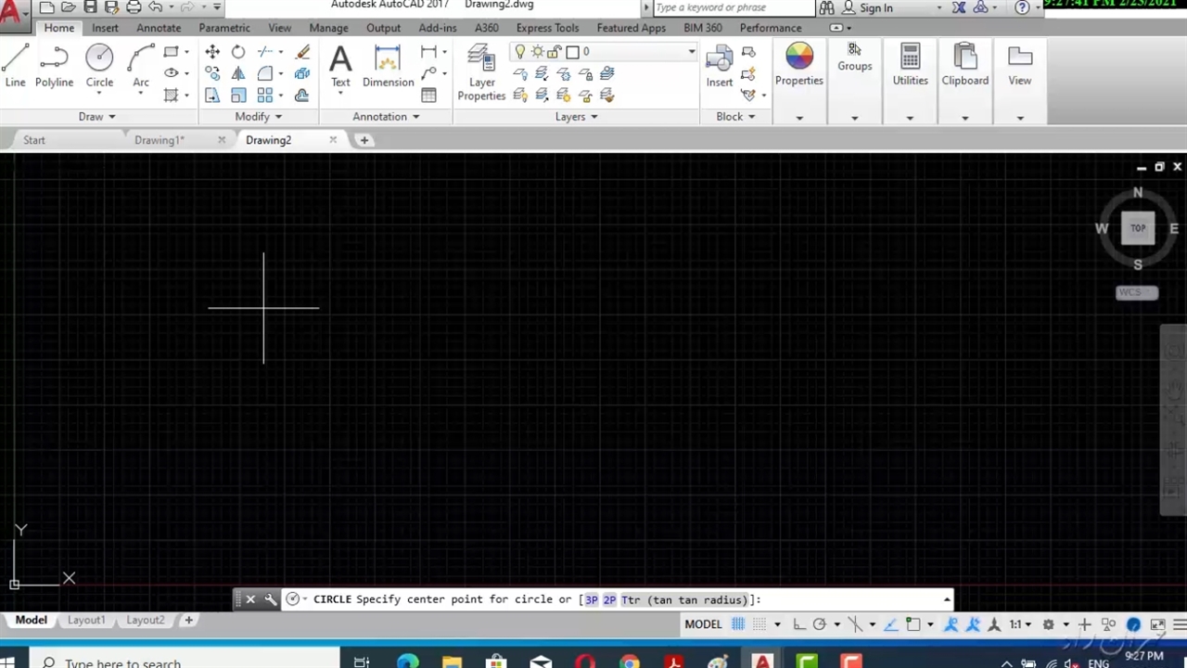The width and height of the screenshot is (1187, 668).
Task: Click the Ttr option in command line
Action: pos(631,600)
